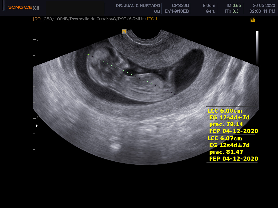Click the Gen. setting label
Viewport: 278px width, 208px height.
(211, 11)
